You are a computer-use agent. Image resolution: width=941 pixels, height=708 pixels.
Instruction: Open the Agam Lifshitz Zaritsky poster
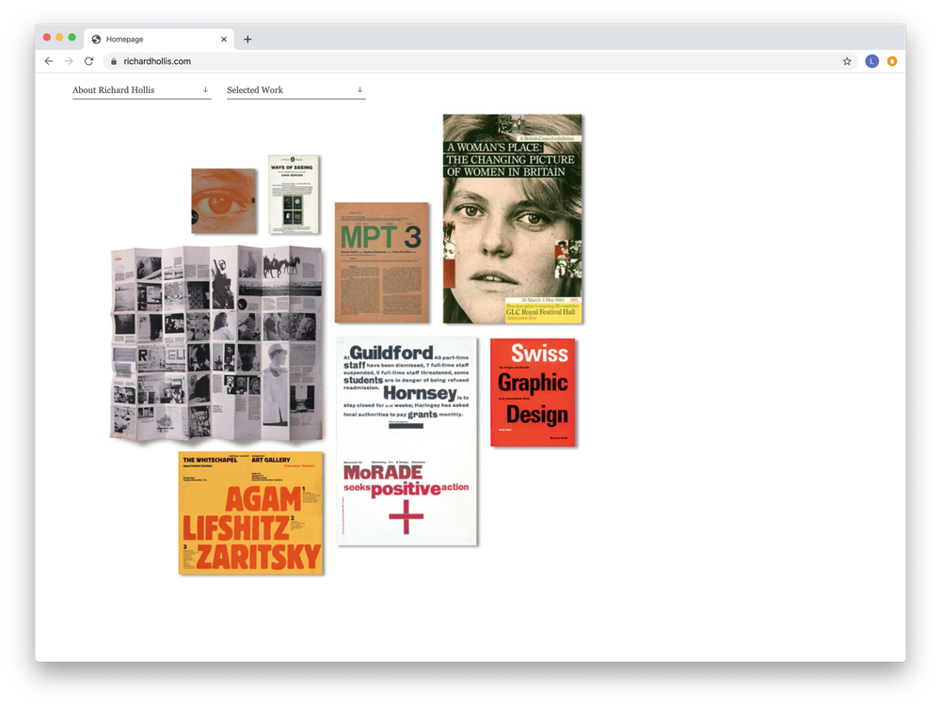pyautogui.click(x=251, y=512)
